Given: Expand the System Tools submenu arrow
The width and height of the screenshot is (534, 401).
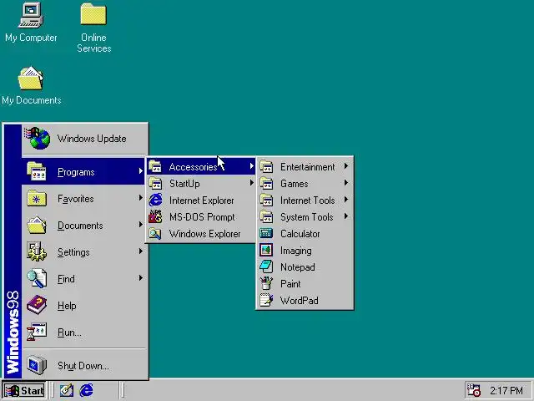Looking at the screenshot, I should click(346, 216).
